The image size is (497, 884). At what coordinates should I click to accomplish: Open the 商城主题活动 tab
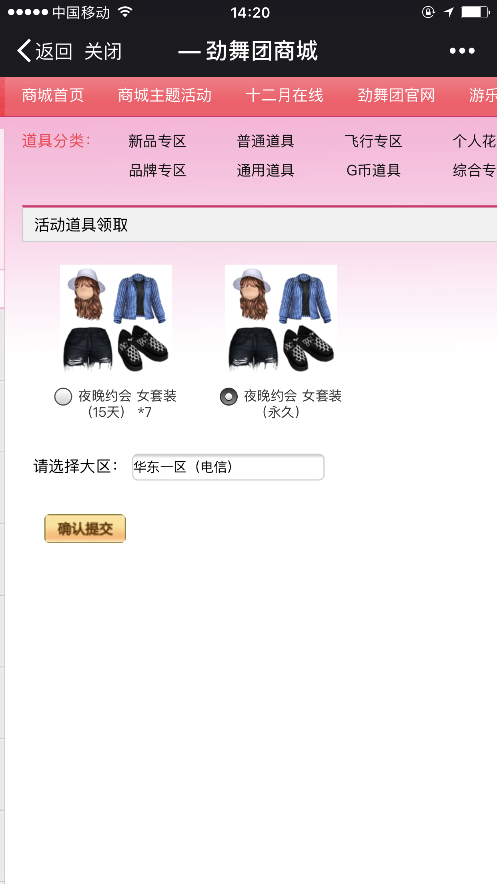[165, 96]
